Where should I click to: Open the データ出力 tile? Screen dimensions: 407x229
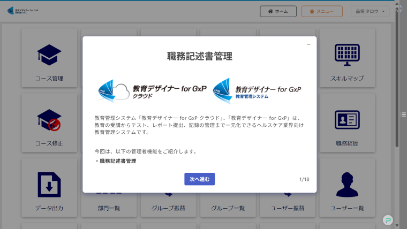pyautogui.click(x=49, y=187)
